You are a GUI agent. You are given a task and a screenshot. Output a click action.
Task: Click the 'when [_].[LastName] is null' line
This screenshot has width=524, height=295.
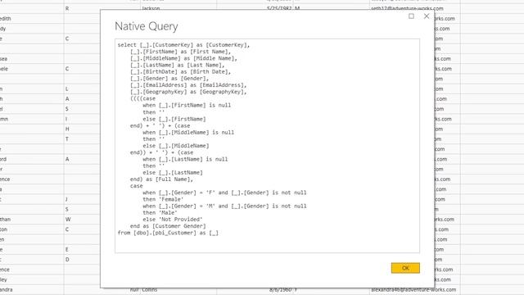pos(185,159)
